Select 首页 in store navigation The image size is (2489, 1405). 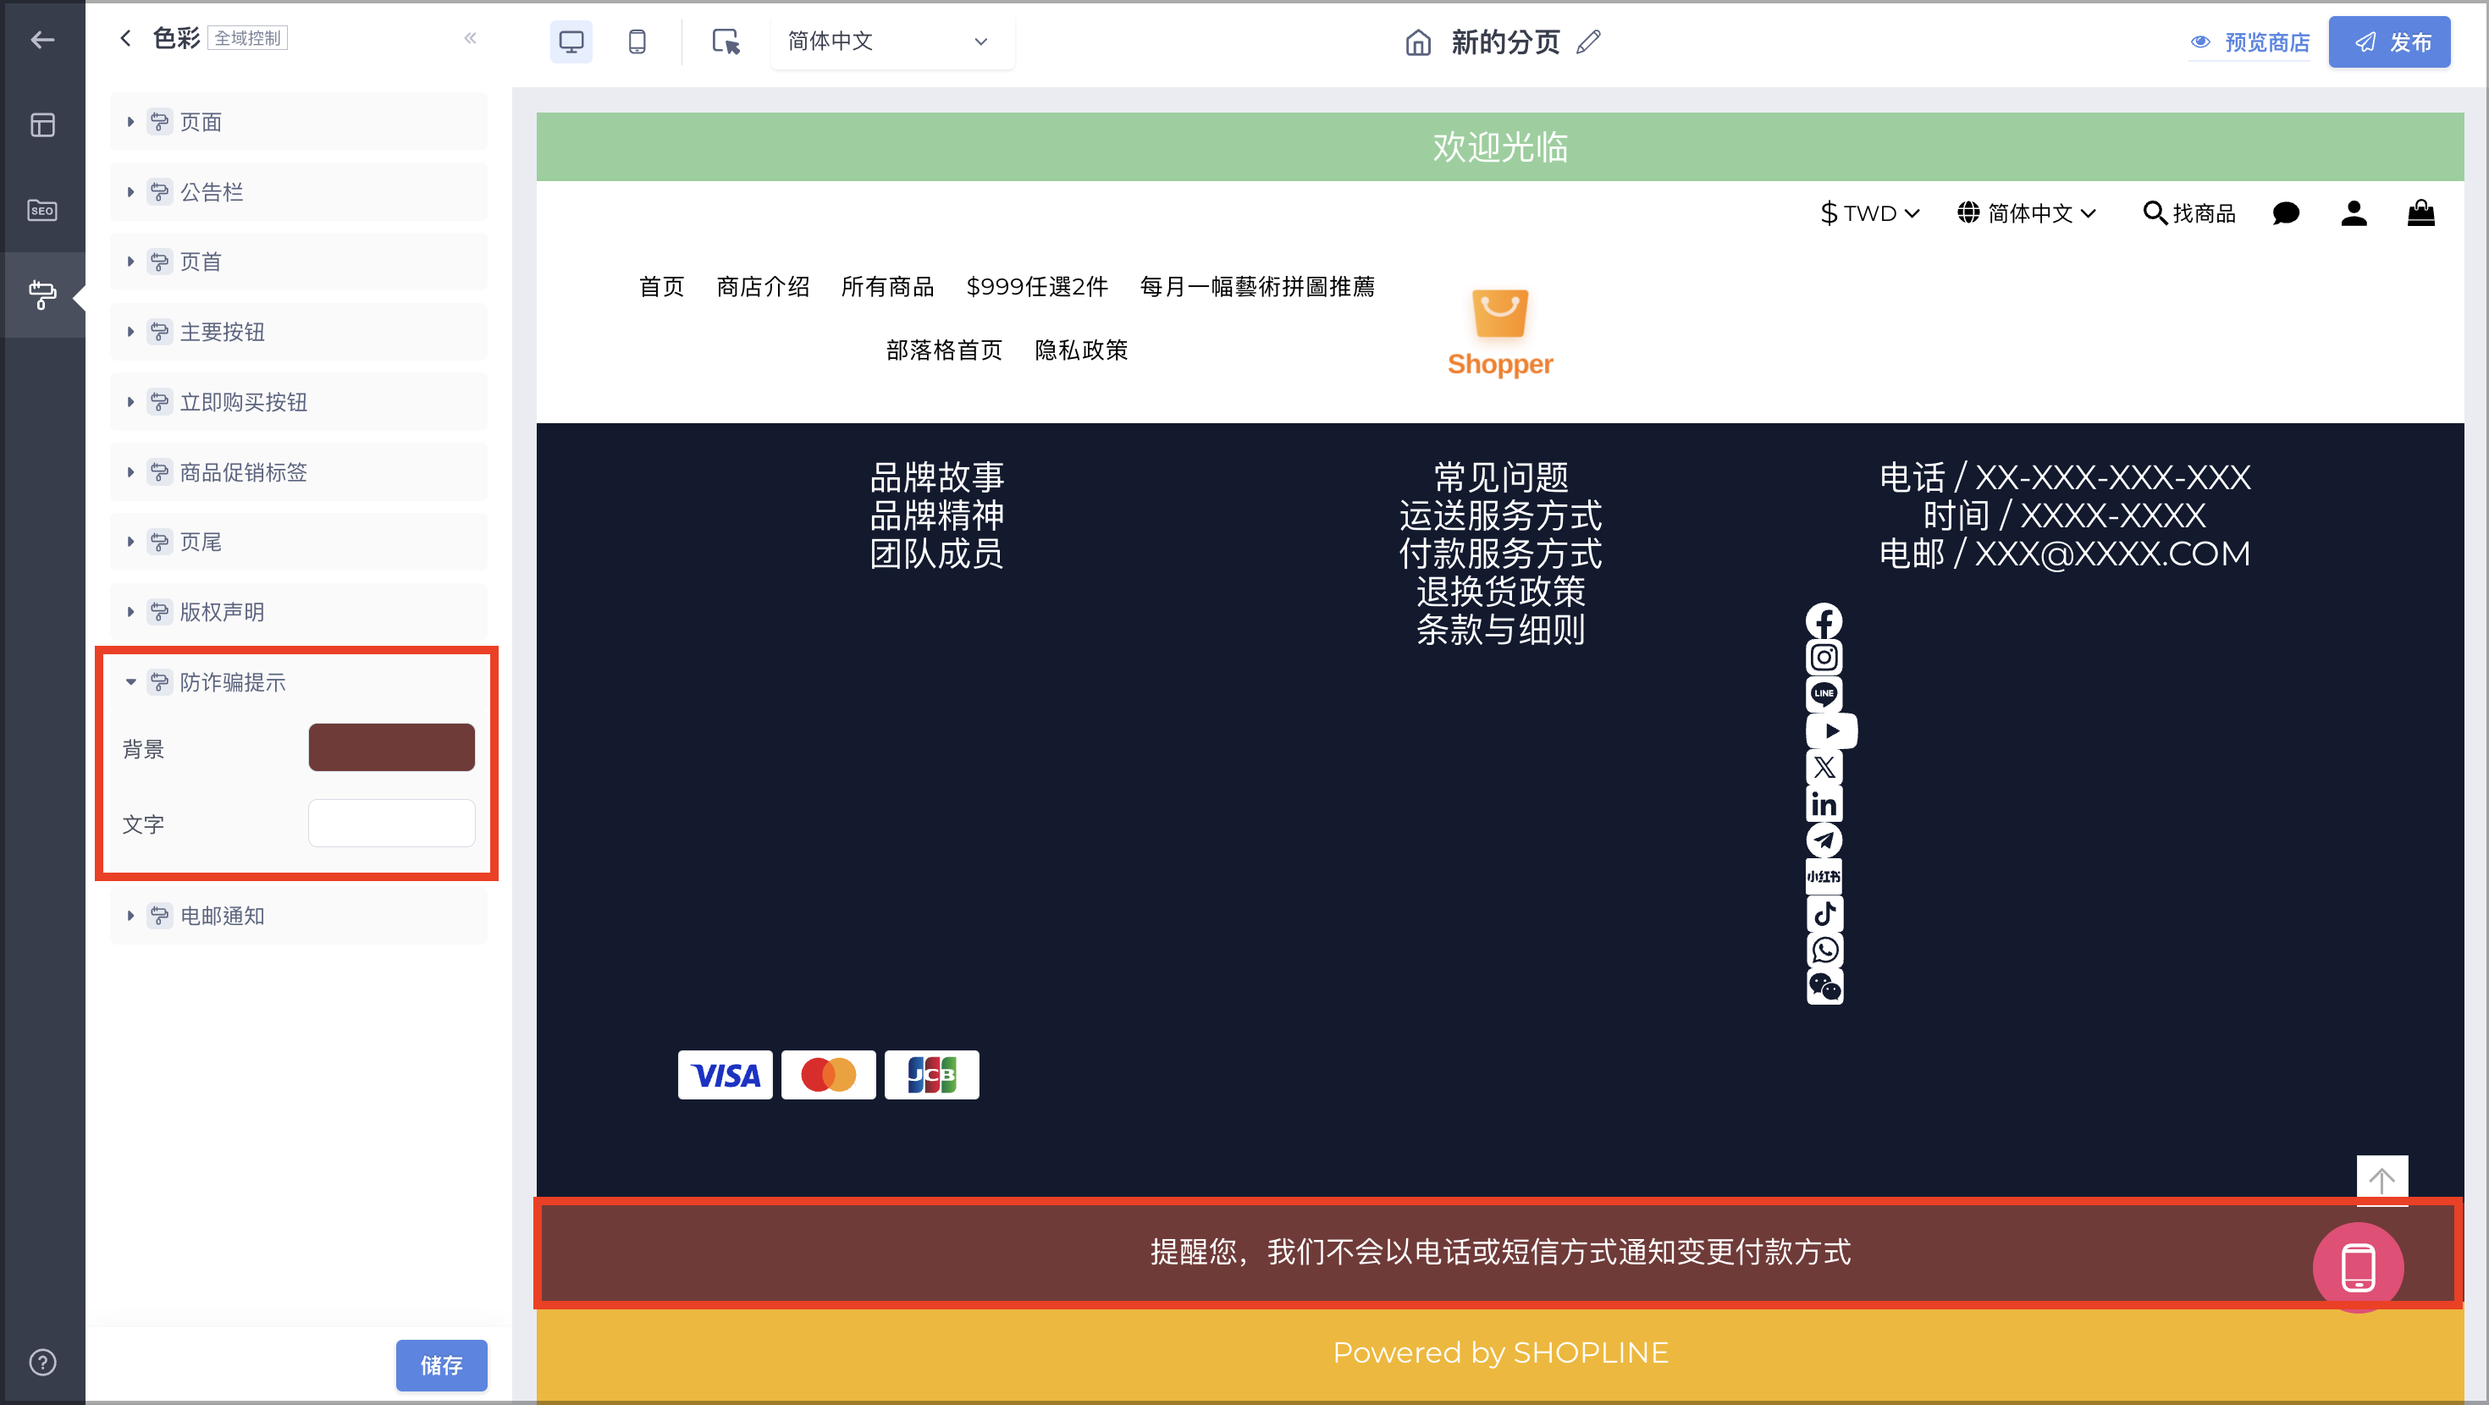pos(662,286)
